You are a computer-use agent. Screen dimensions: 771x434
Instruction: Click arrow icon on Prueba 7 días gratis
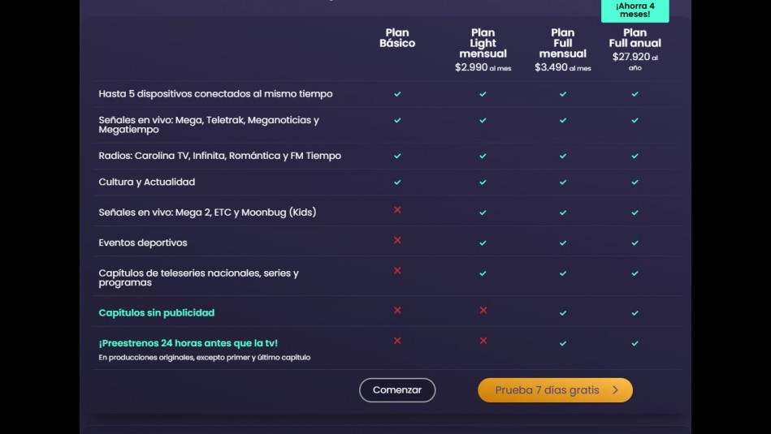[615, 390]
